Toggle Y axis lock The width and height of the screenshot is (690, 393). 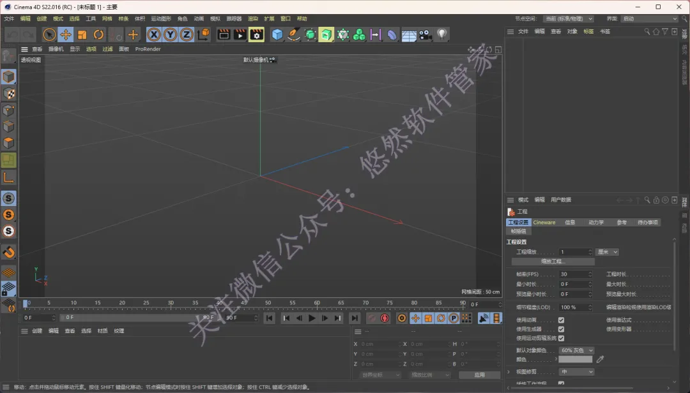171,34
